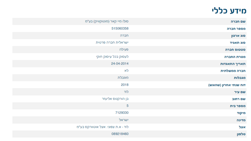The image size is (251, 141).
Task: Click the חברה ממשלתית label
Action: pos(233,71)
